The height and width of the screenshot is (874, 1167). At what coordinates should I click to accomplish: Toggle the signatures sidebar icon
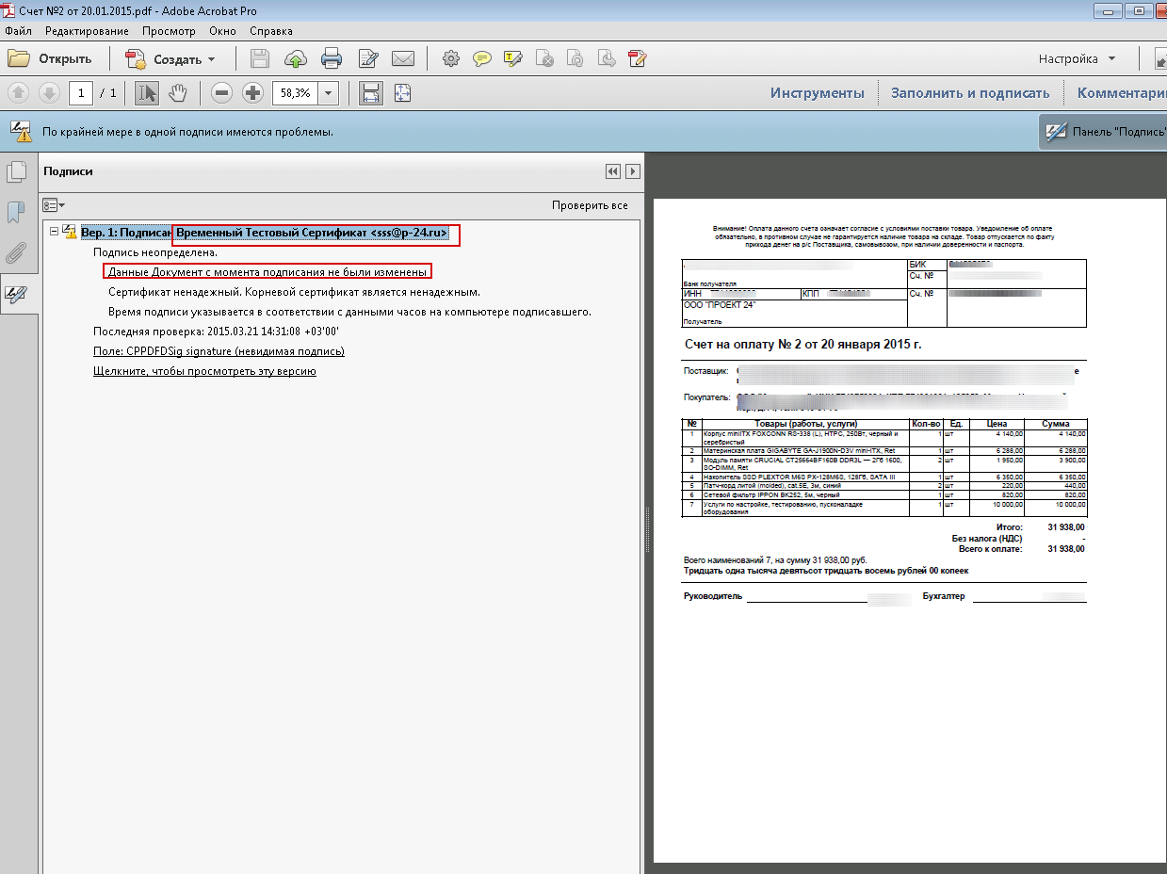pos(16,293)
